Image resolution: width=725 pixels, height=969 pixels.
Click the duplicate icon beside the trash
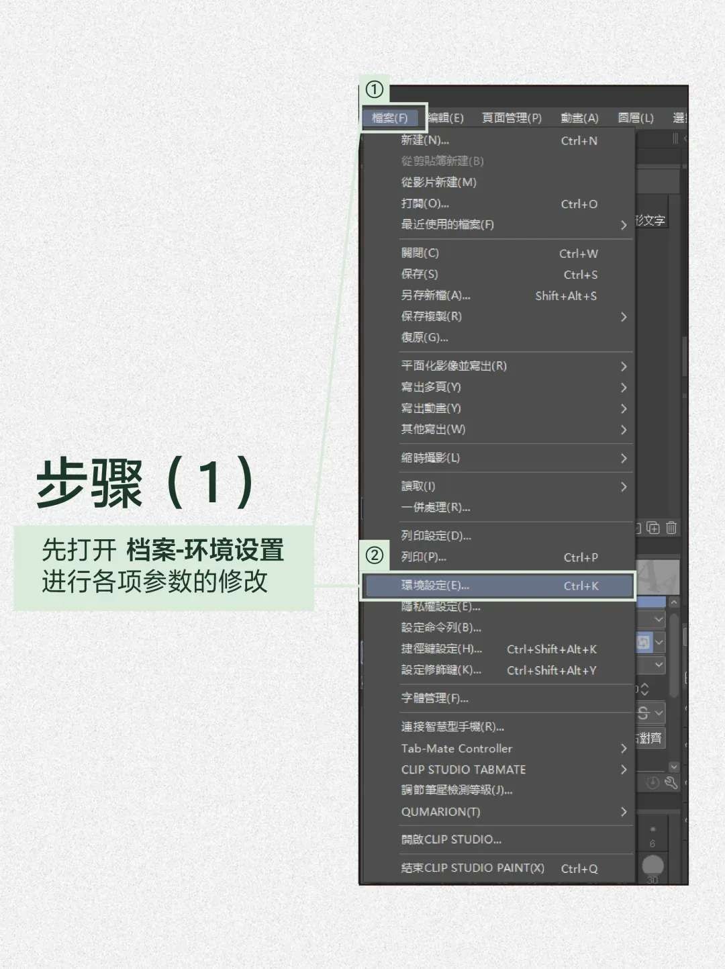653,528
